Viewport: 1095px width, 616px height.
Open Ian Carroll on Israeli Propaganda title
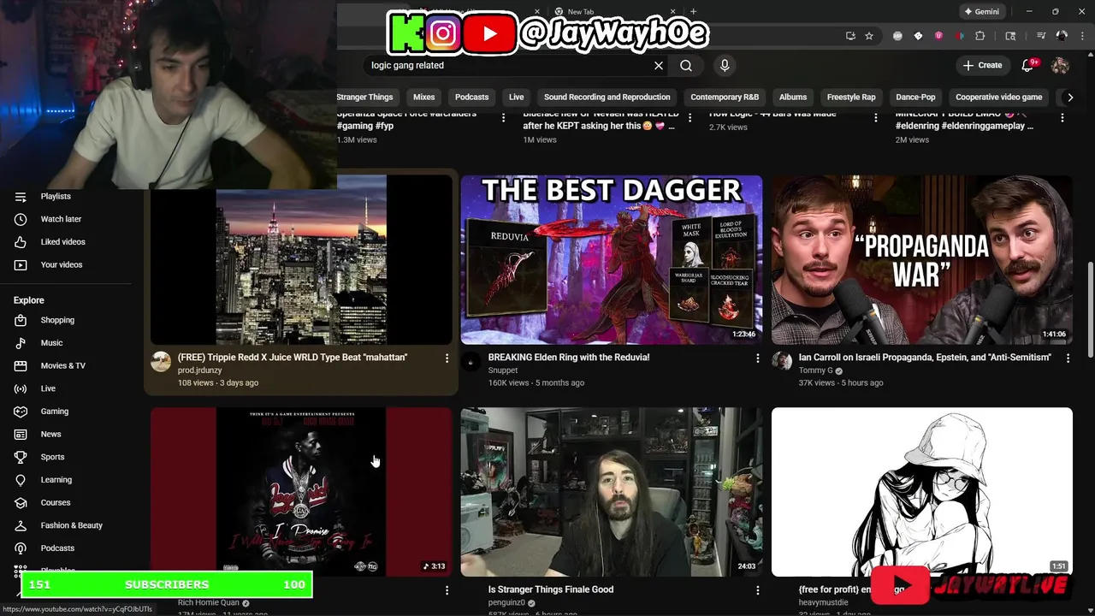point(925,358)
